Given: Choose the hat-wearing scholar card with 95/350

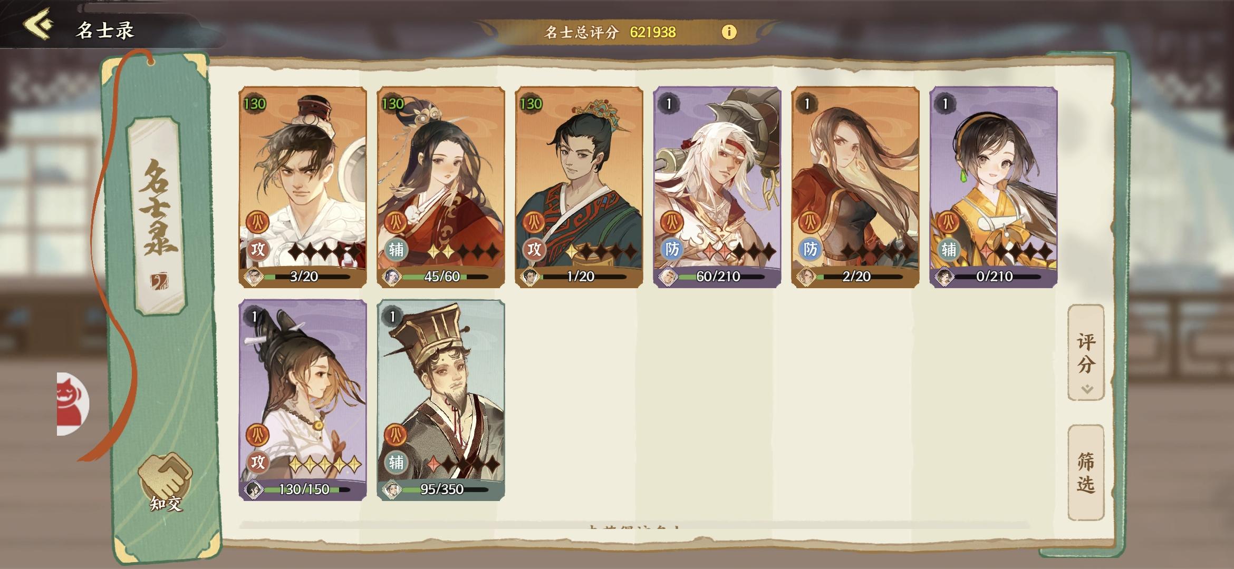Looking at the screenshot, I should 441,400.
